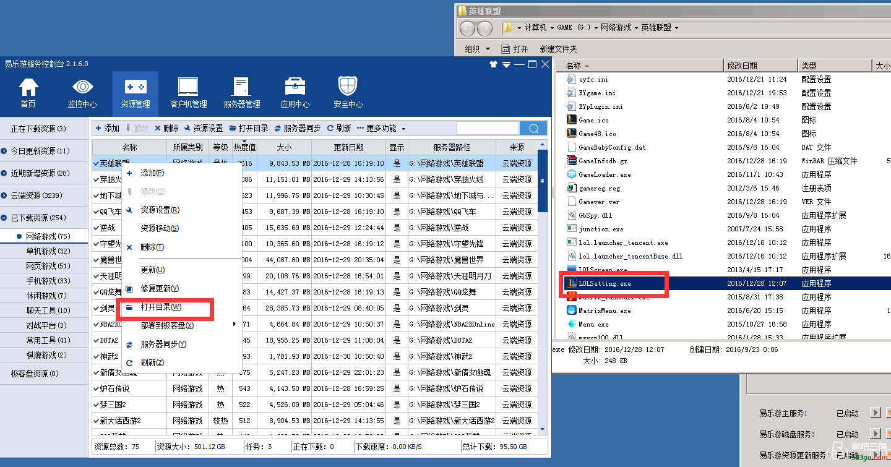The image size is (891, 467).
Task: Select 手机游戏 (33) category
Action: [48, 281]
